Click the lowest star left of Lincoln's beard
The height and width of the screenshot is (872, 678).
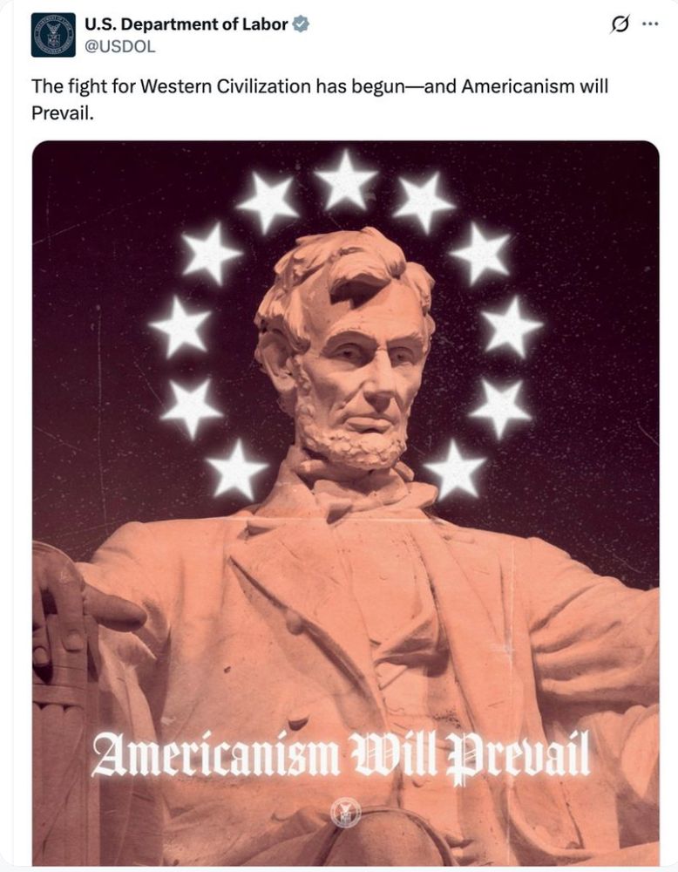click(236, 471)
